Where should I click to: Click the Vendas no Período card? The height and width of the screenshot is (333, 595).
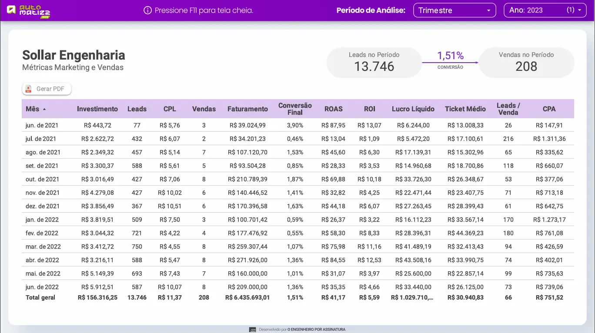tap(526, 62)
